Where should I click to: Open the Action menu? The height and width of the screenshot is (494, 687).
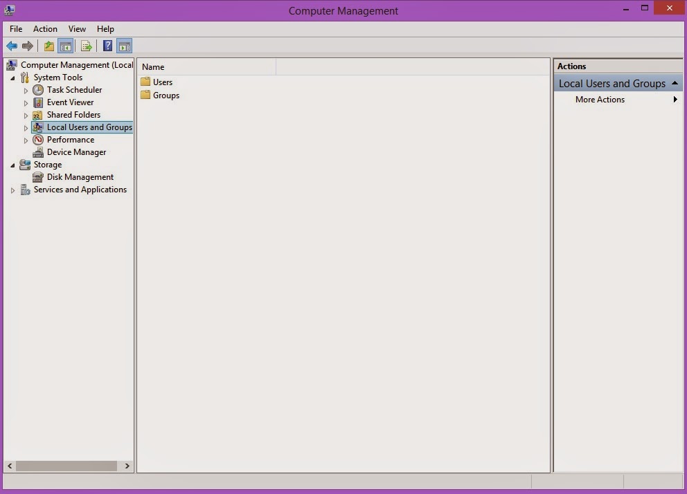[45, 29]
